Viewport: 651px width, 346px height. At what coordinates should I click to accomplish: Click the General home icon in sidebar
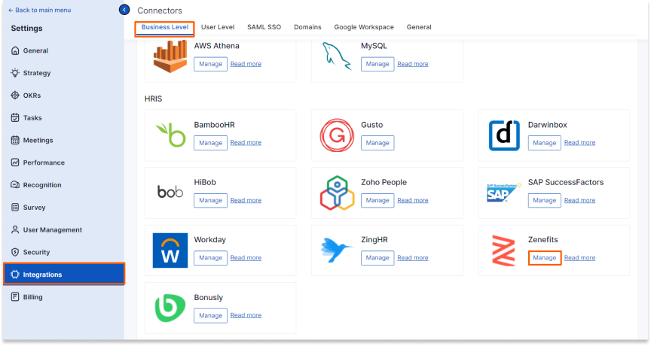15,50
